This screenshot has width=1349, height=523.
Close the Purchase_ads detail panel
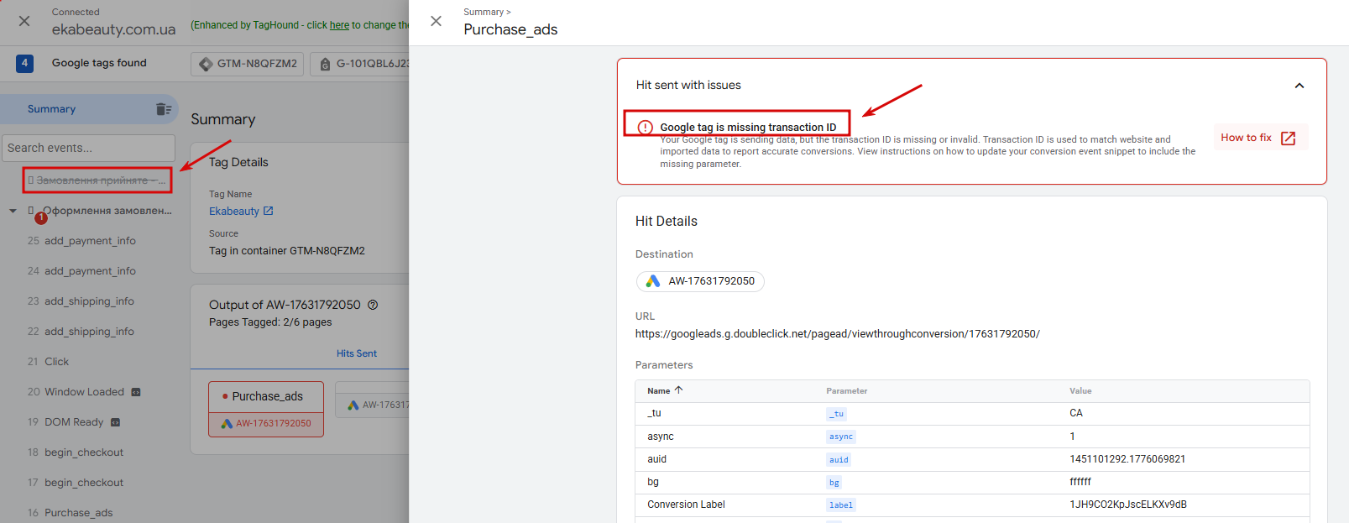(x=436, y=21)
